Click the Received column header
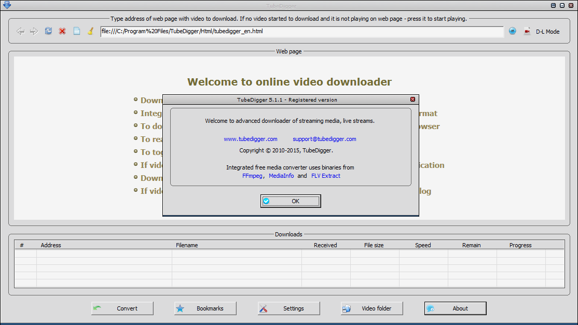The height and width of the screenshot is (325, 578). coord(325,245)
